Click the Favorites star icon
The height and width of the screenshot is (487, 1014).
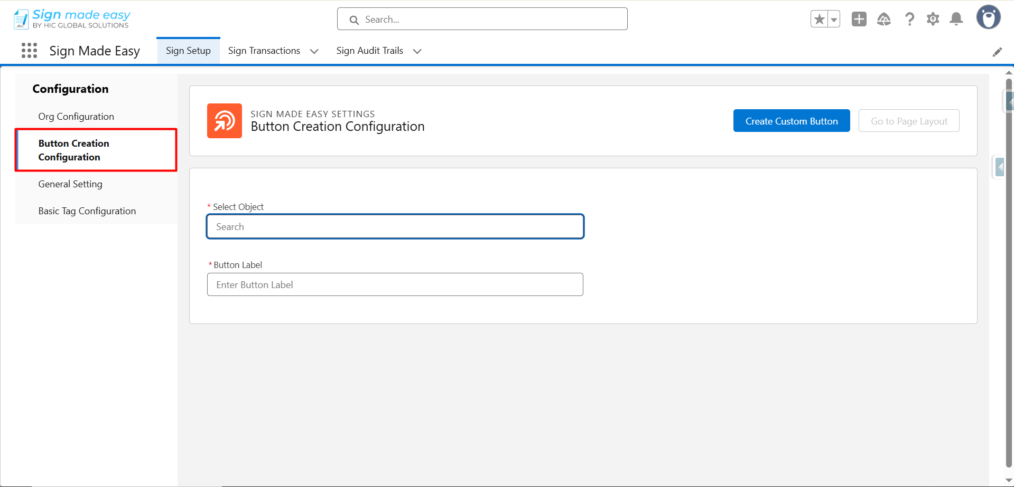click(x=819, y=20)
